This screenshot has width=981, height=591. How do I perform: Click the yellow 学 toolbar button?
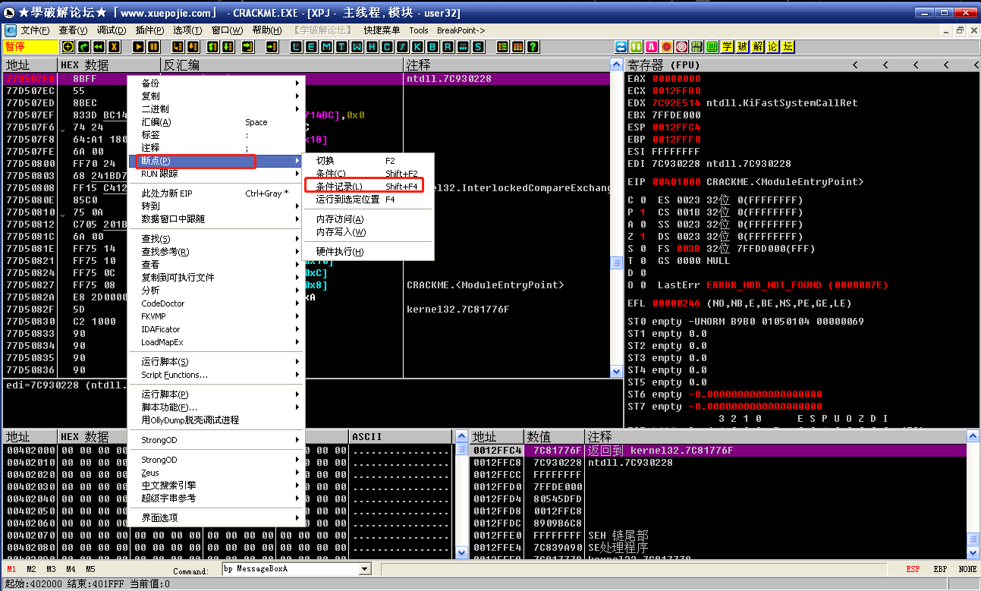point(727,46)
